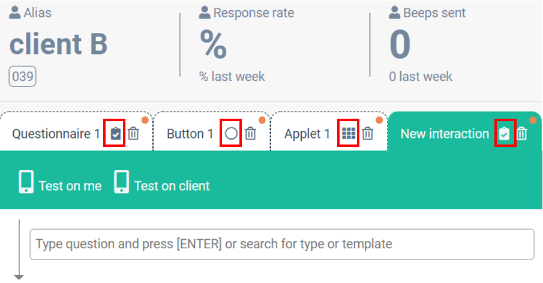Open the Button 1 tab
The height and width of the screenshot is (283, 543).
[190, 134]
